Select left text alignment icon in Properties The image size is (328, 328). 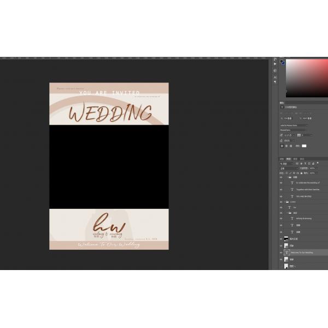pos(282,146)
